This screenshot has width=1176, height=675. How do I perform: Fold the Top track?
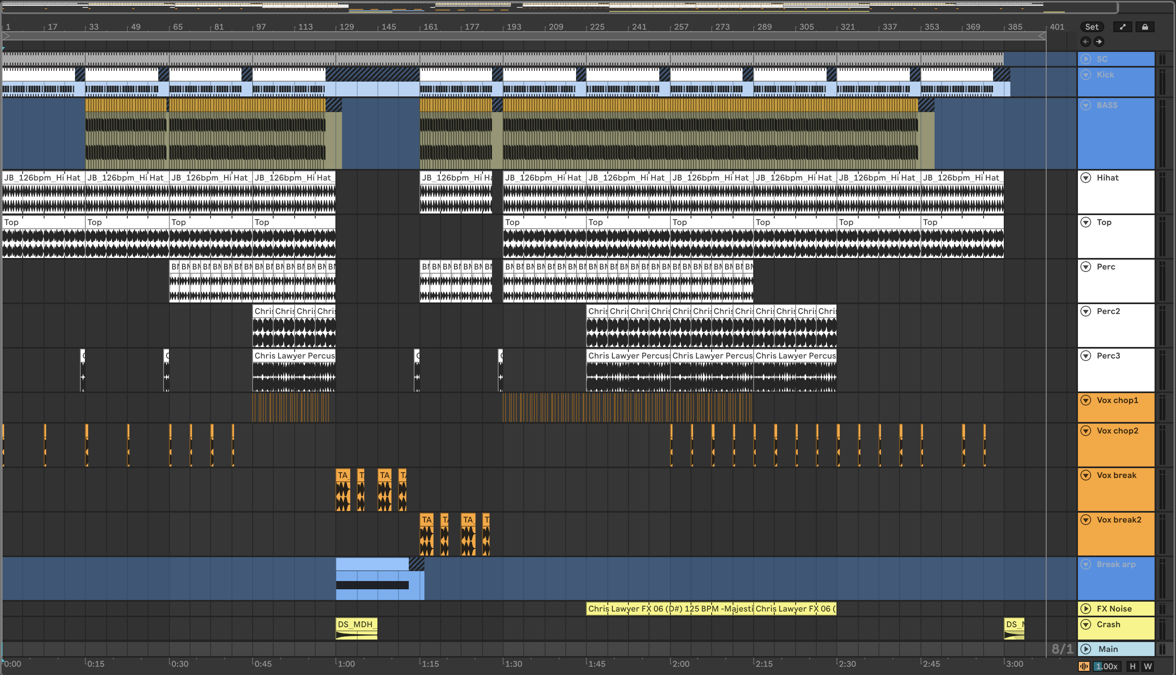pos(1086,222)
